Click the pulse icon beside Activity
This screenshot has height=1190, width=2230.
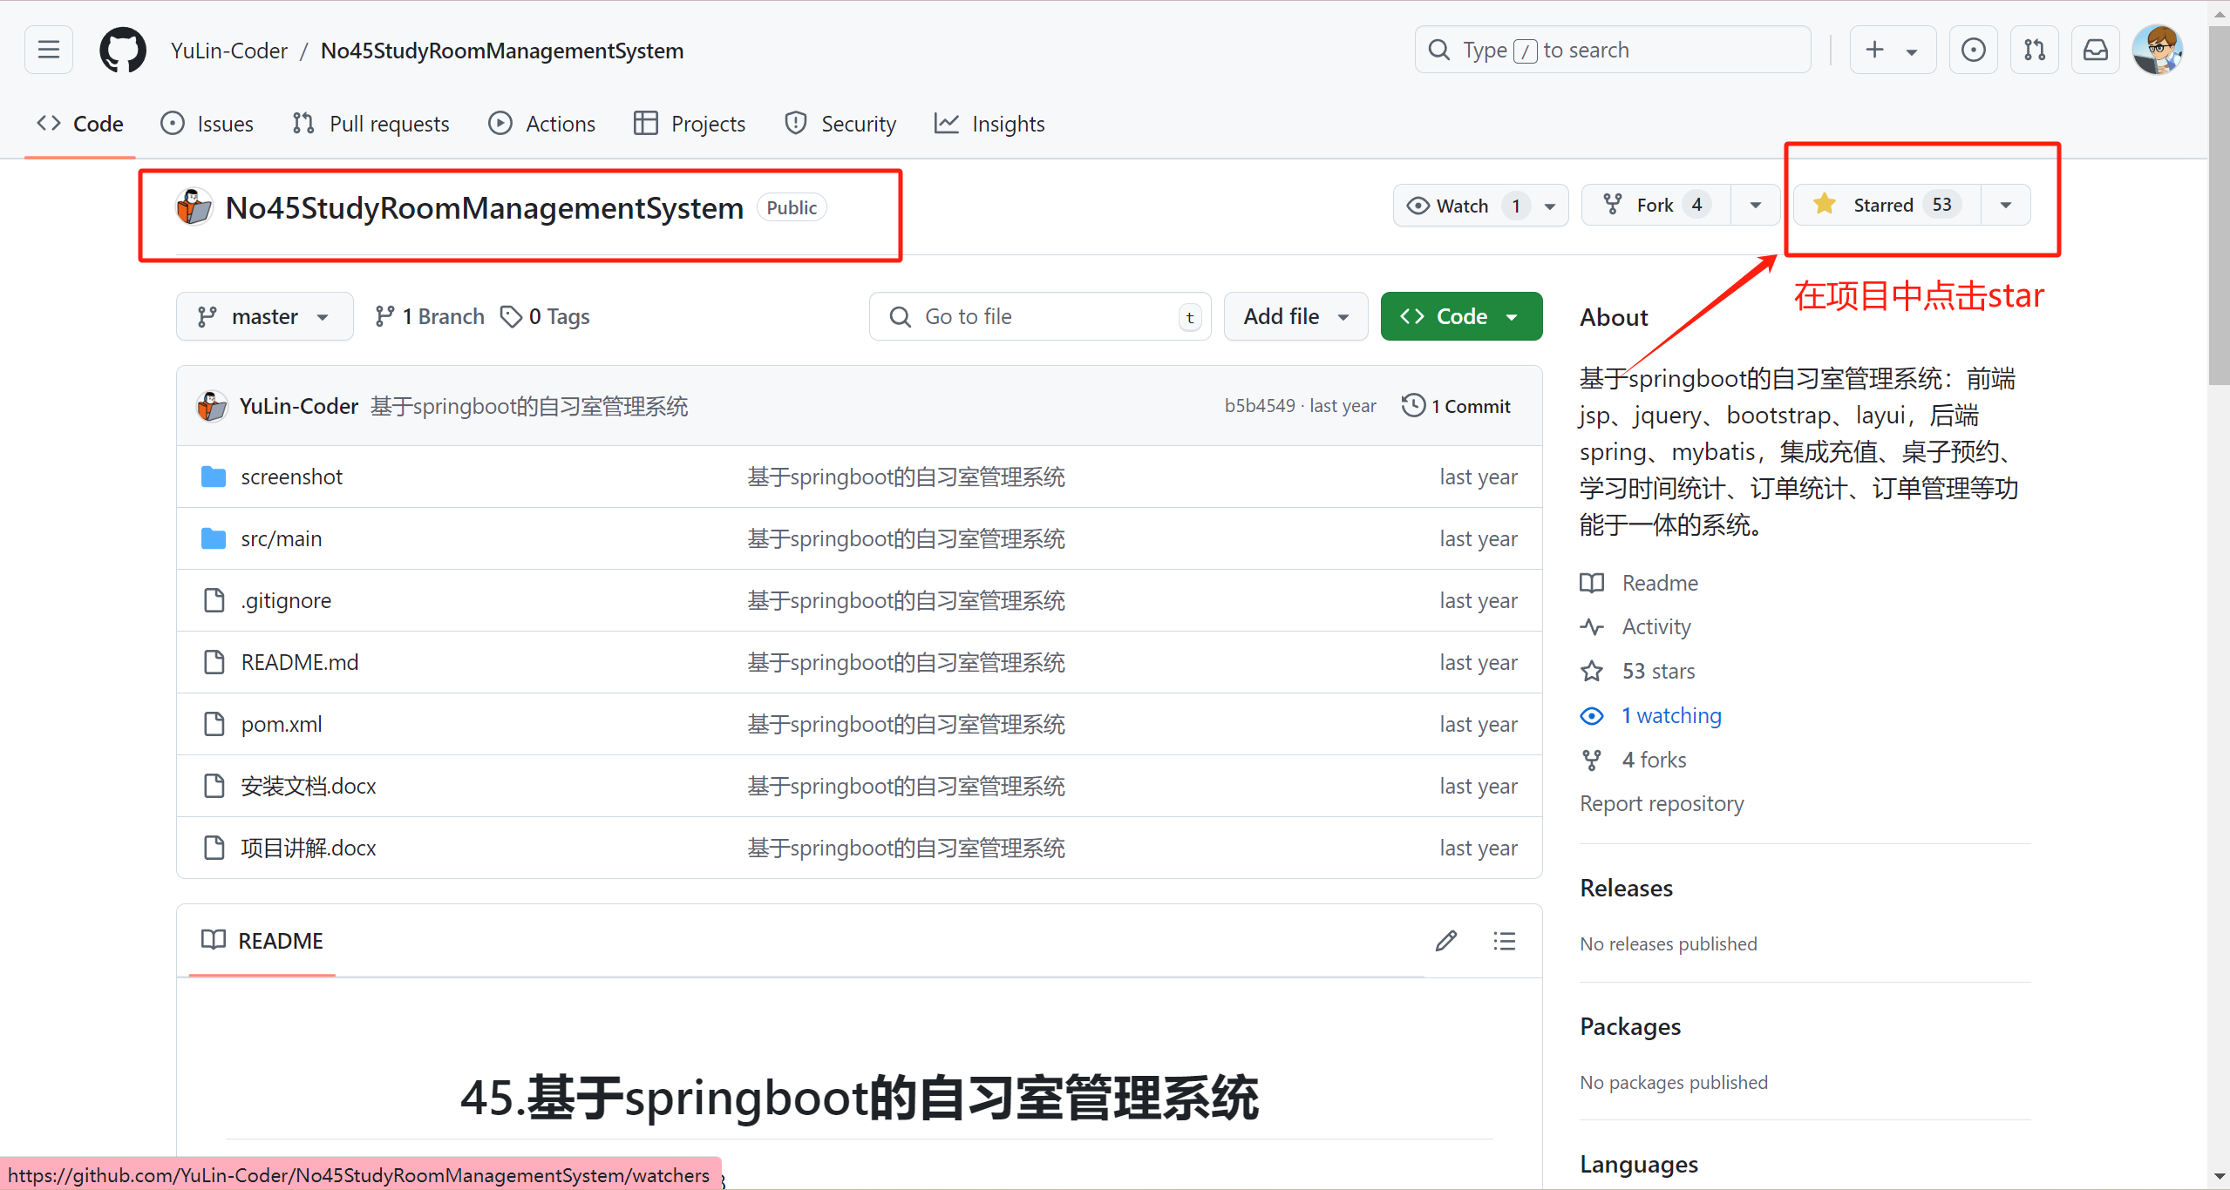[x=1592, y=627]
